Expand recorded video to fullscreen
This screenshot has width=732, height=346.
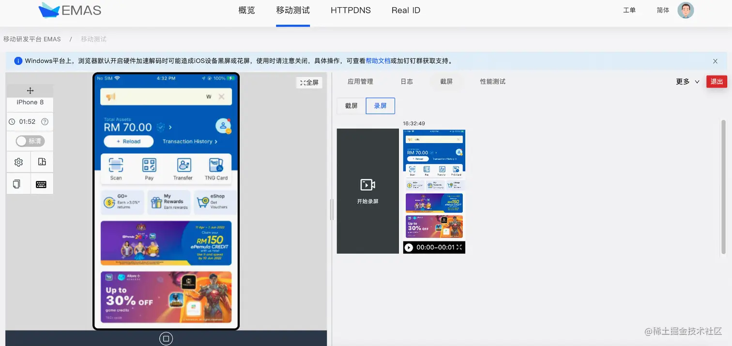[459, 247]
